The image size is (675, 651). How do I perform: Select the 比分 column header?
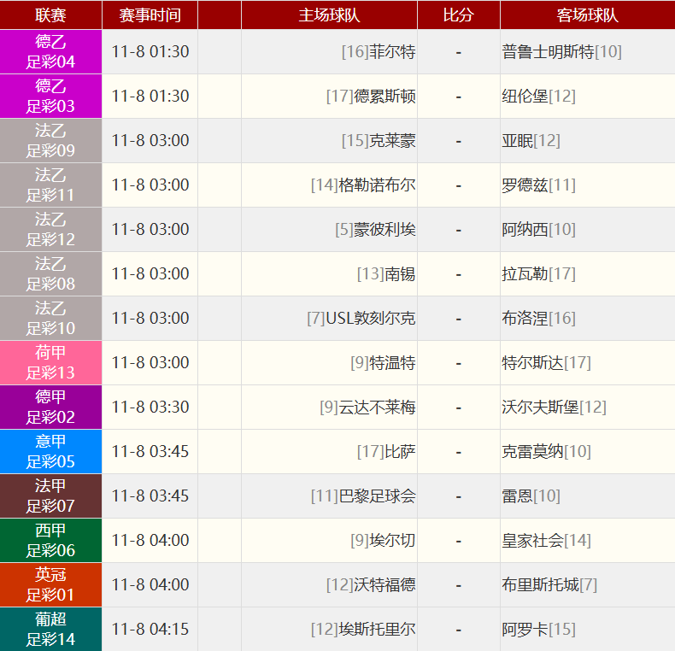tap(458, 15)
